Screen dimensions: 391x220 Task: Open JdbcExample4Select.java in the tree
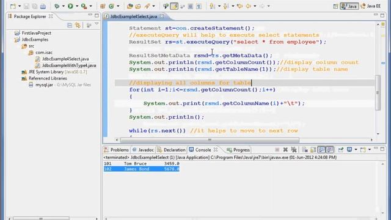tap(65, 59)
